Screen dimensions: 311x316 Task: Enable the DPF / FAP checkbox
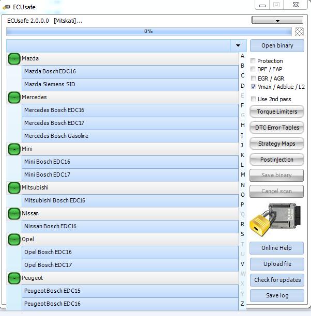click(x=253, y=69)
